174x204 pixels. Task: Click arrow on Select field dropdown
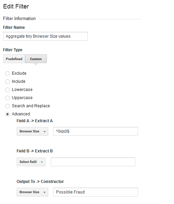(42, 162)
